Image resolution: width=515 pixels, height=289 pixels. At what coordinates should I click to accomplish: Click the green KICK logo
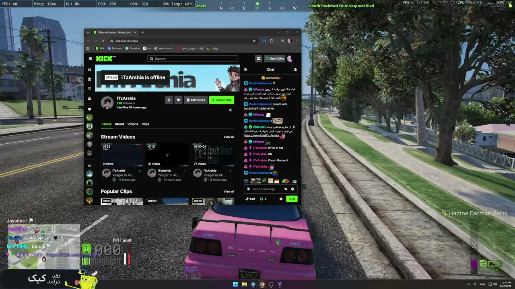coord(105,59)
